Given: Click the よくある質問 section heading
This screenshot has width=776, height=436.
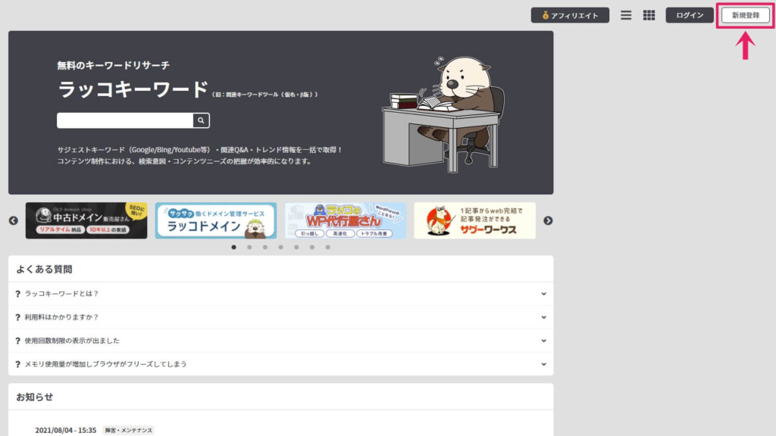Looking at the screenshot, I should click(44, 269).
